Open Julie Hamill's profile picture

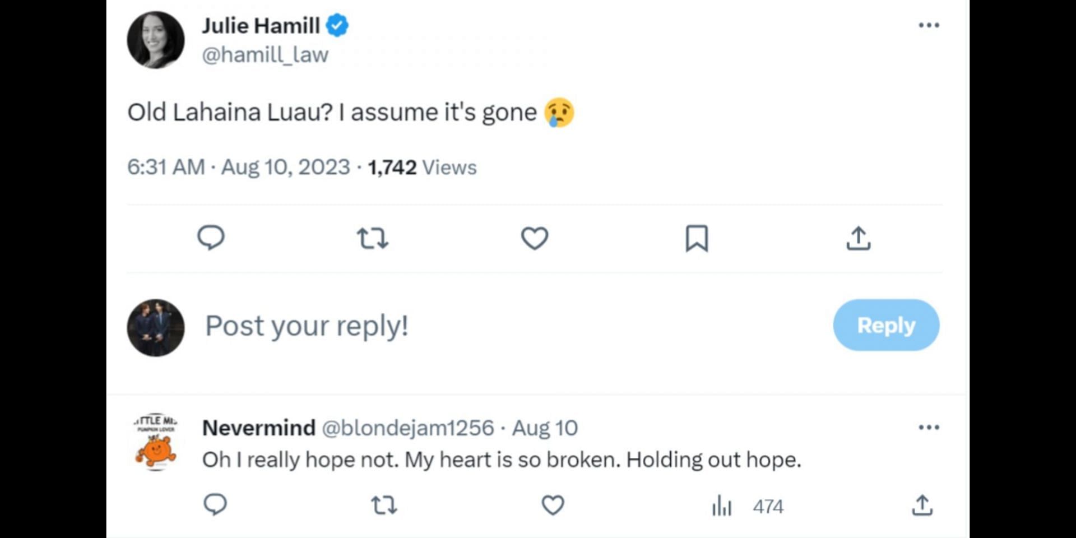pyautogui.click(x=156, y=40)
